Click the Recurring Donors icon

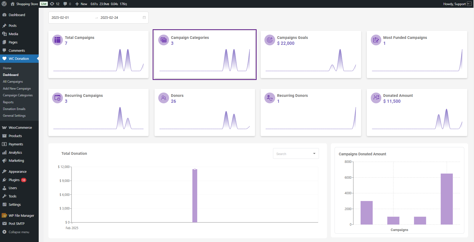coord(270,98)
